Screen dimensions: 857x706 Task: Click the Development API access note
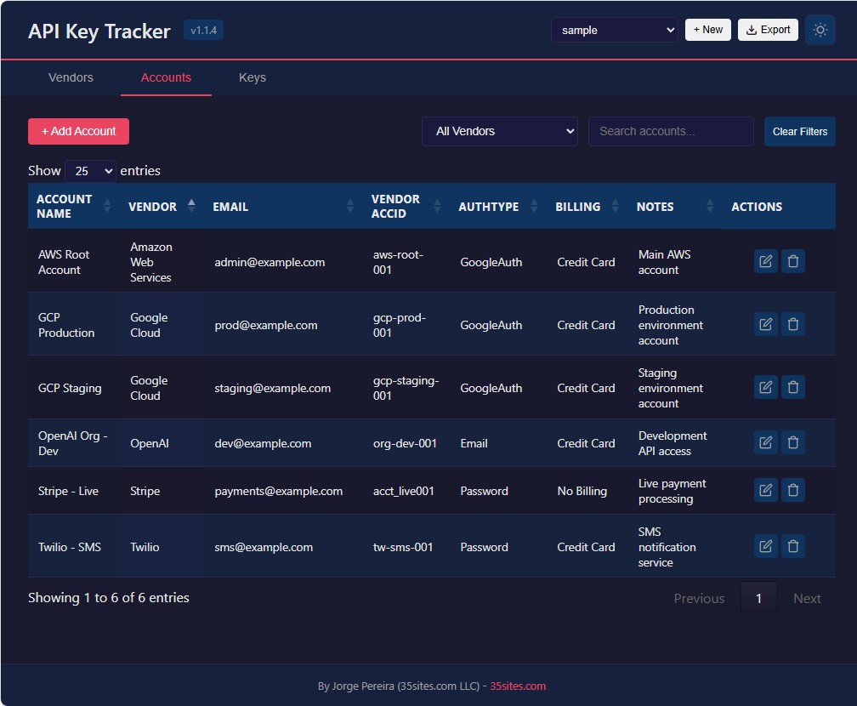(x=673, y=443)
